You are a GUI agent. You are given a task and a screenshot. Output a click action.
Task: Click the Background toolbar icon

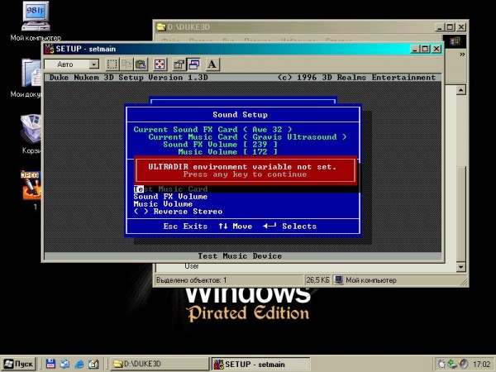coord(193,64)
